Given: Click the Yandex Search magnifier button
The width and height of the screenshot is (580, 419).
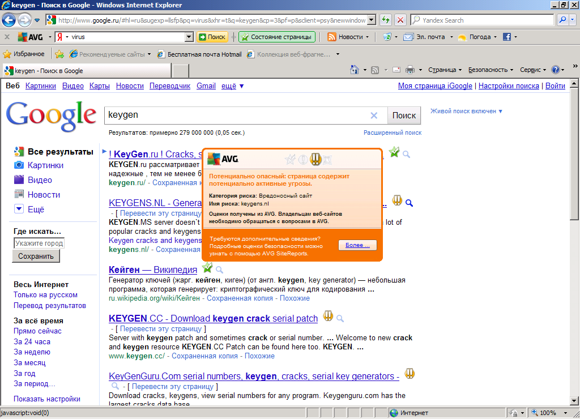Looking at the screenshot, I should [562, 20].
